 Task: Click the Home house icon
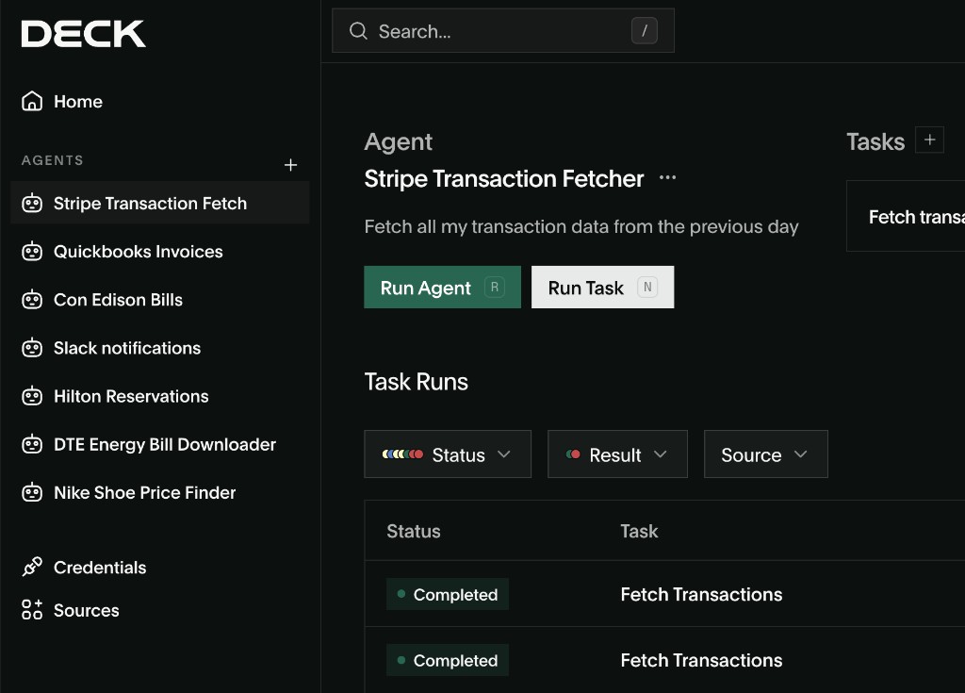32,102
